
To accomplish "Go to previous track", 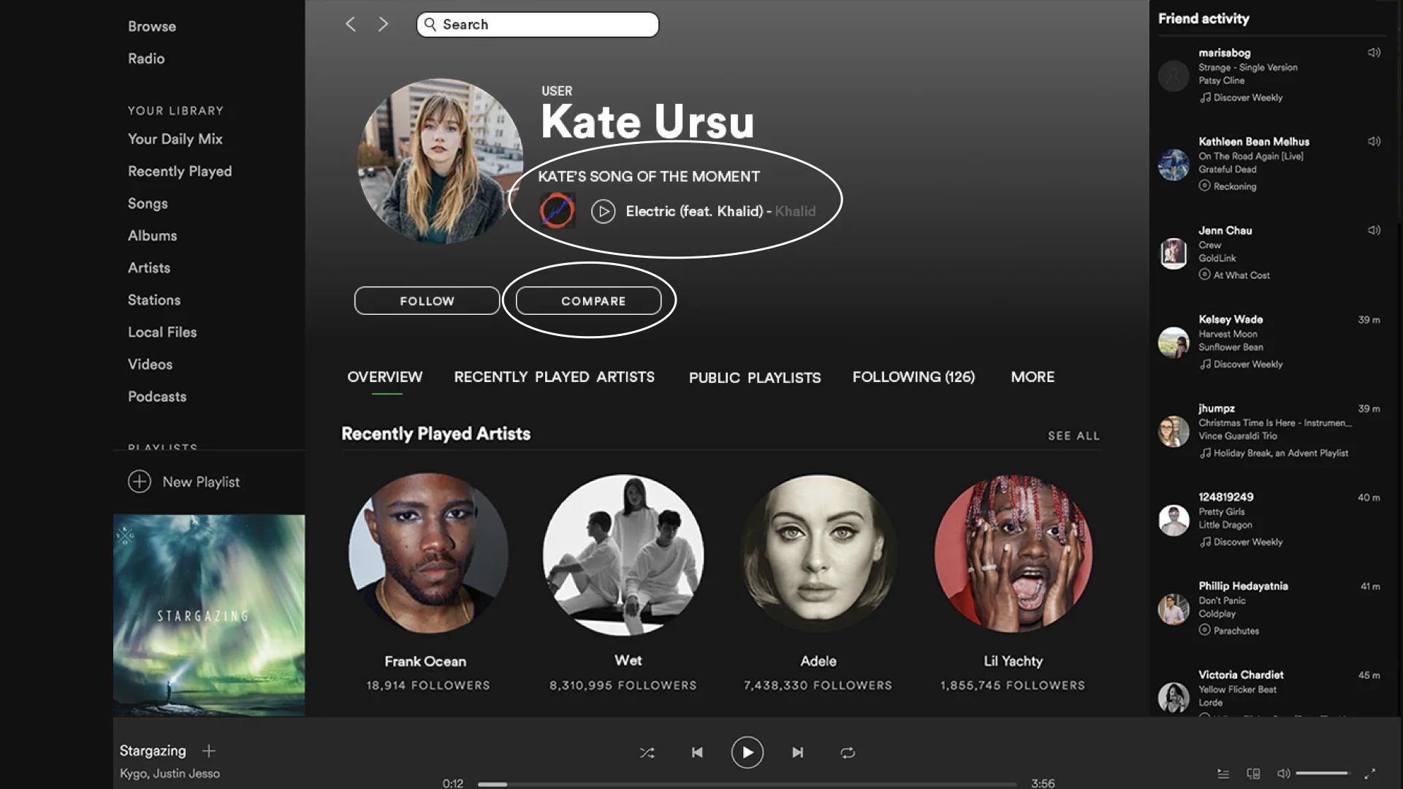I will tap(697, 752).
